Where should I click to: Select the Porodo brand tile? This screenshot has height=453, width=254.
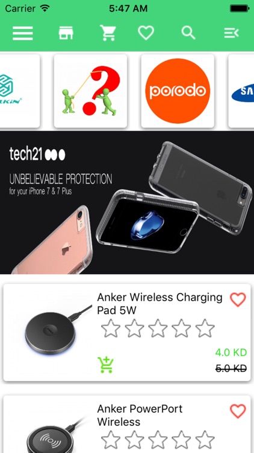(178, 91)
